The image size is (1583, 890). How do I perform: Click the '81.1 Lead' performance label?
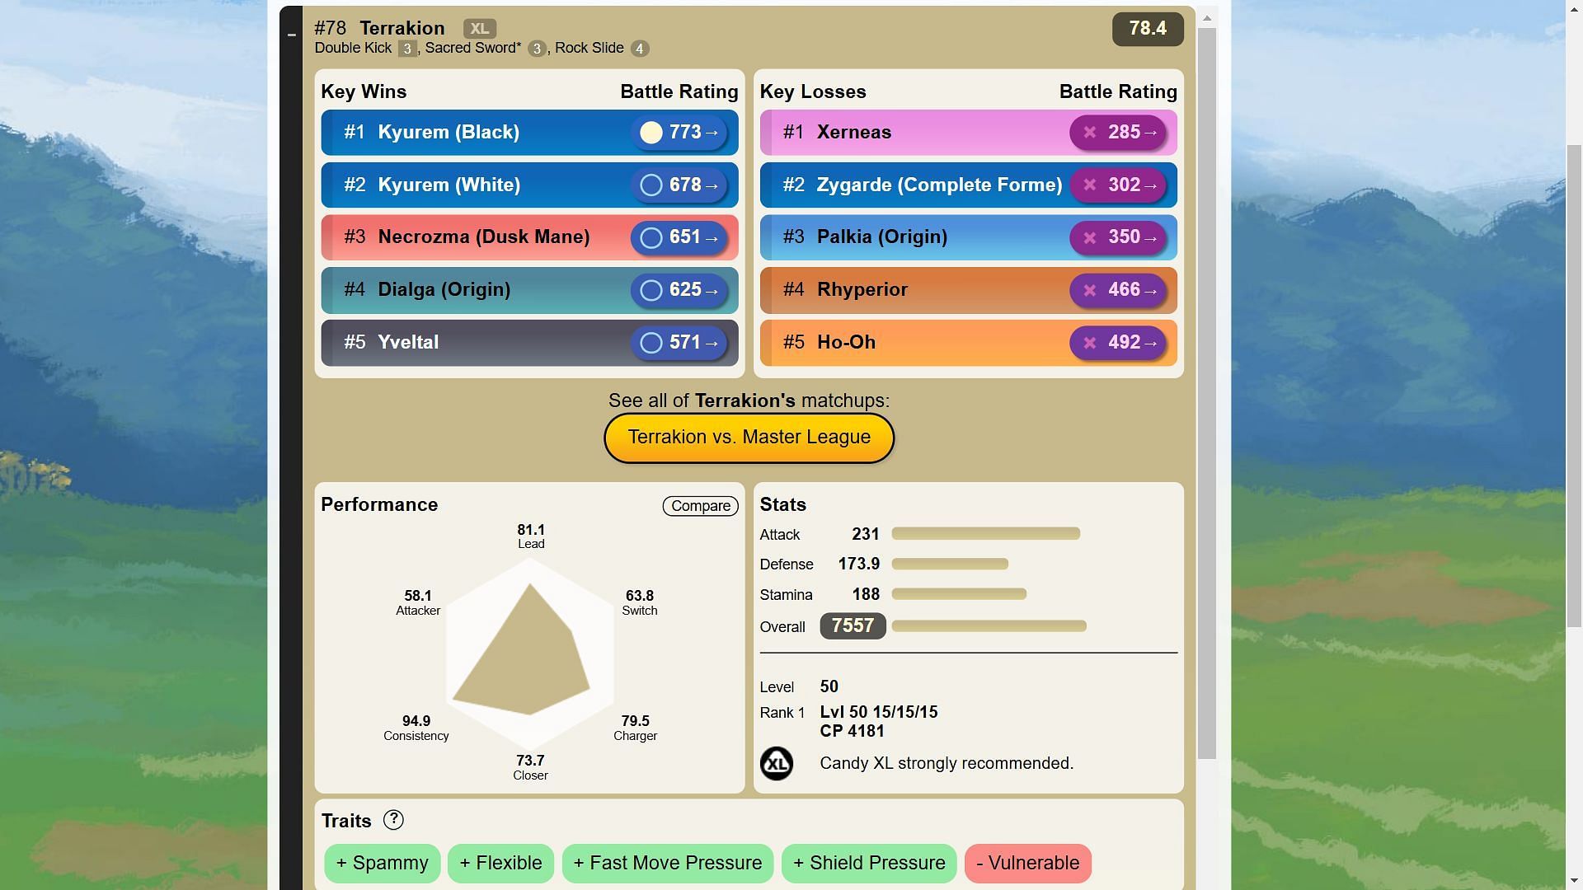click(531, 536)
